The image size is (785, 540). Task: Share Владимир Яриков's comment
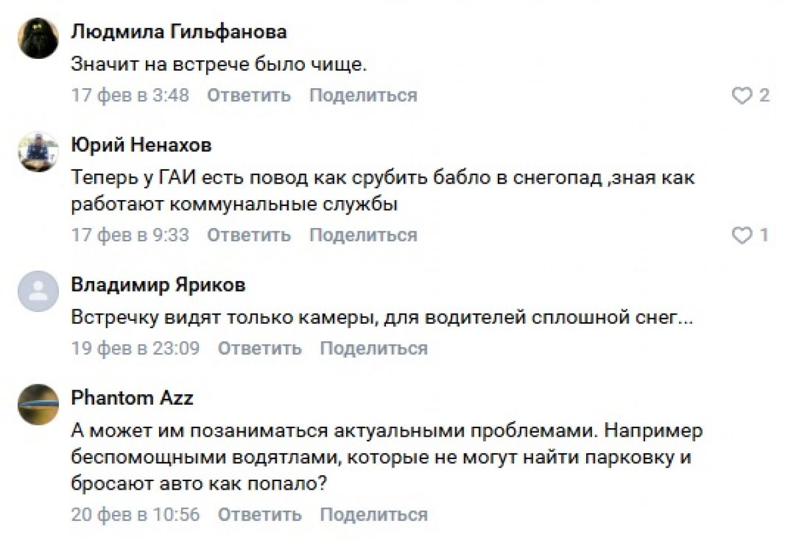tap(374, 348)
